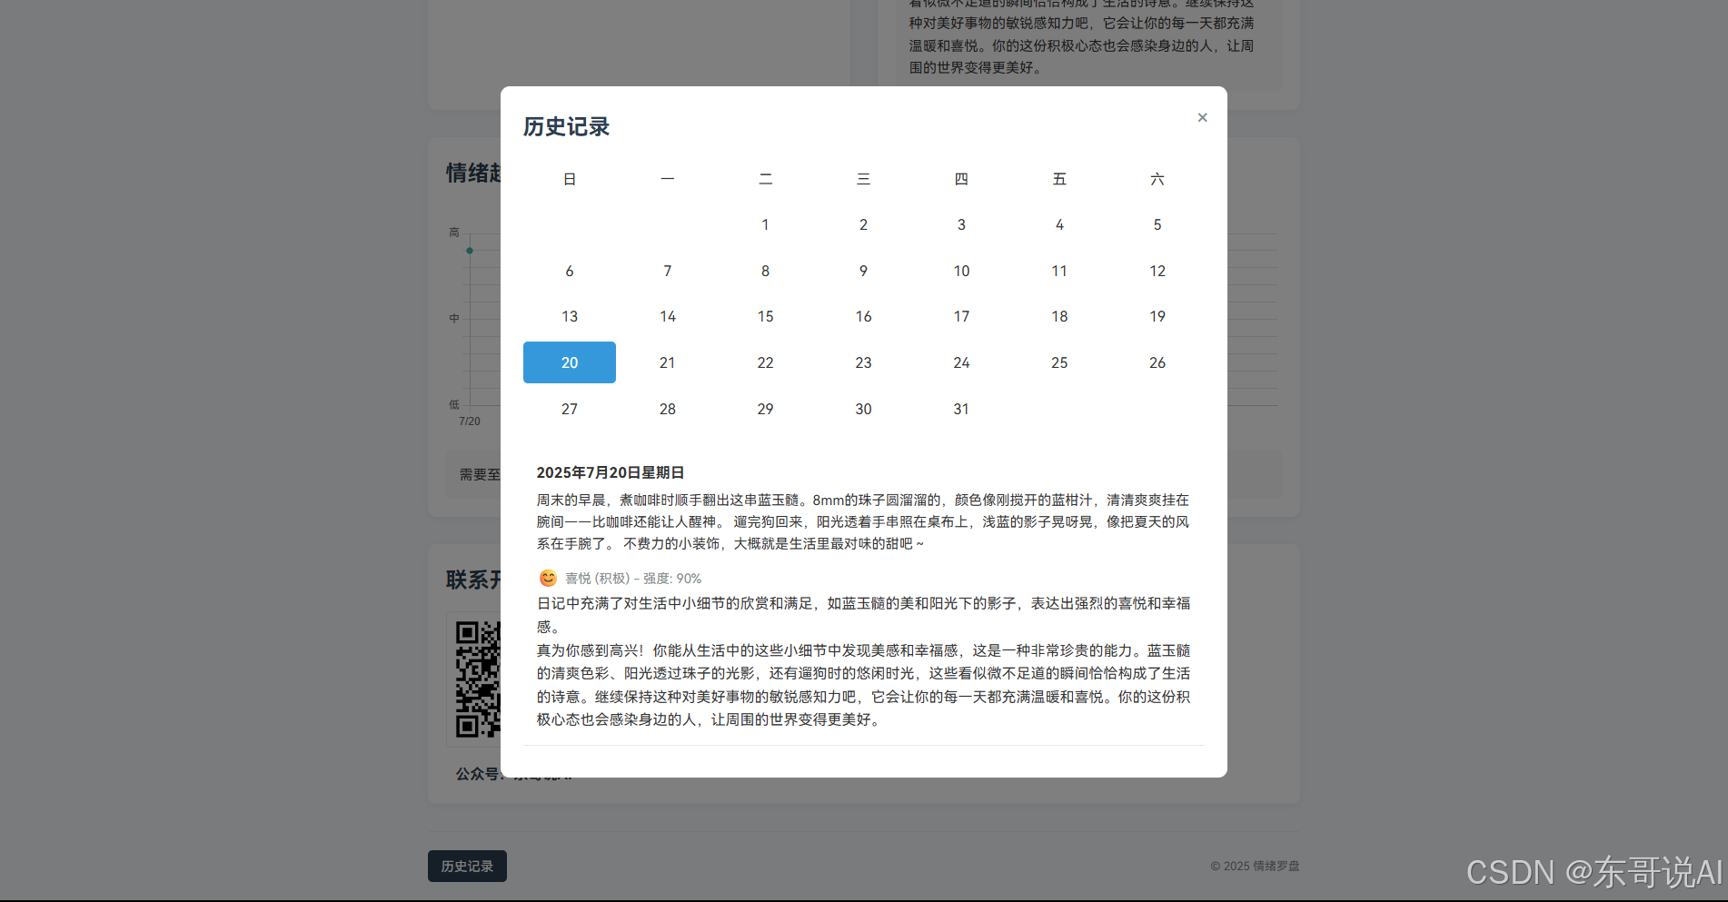Select day 26 in the calendar

1157,362
